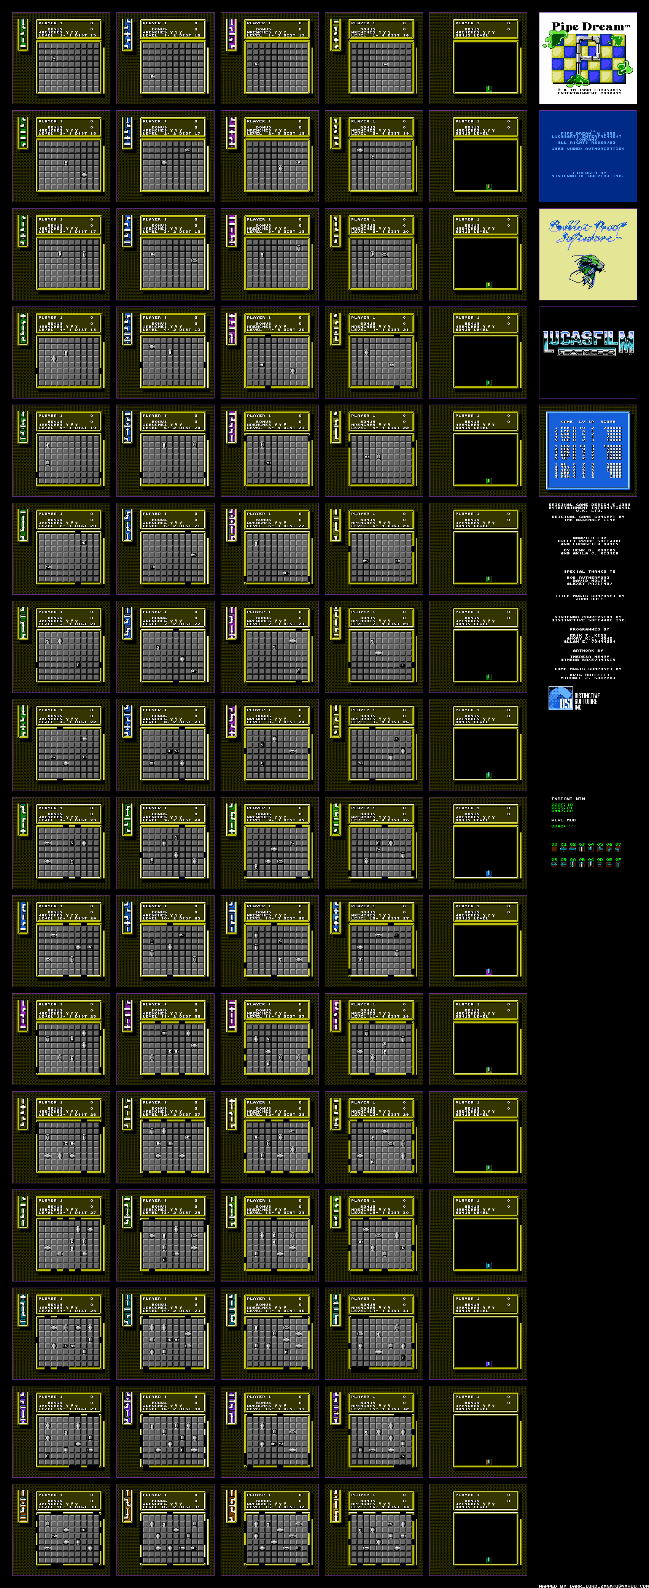Select the vertical pipe tile labeled 03
The image size is (649, 1588).
click(581, 849)
